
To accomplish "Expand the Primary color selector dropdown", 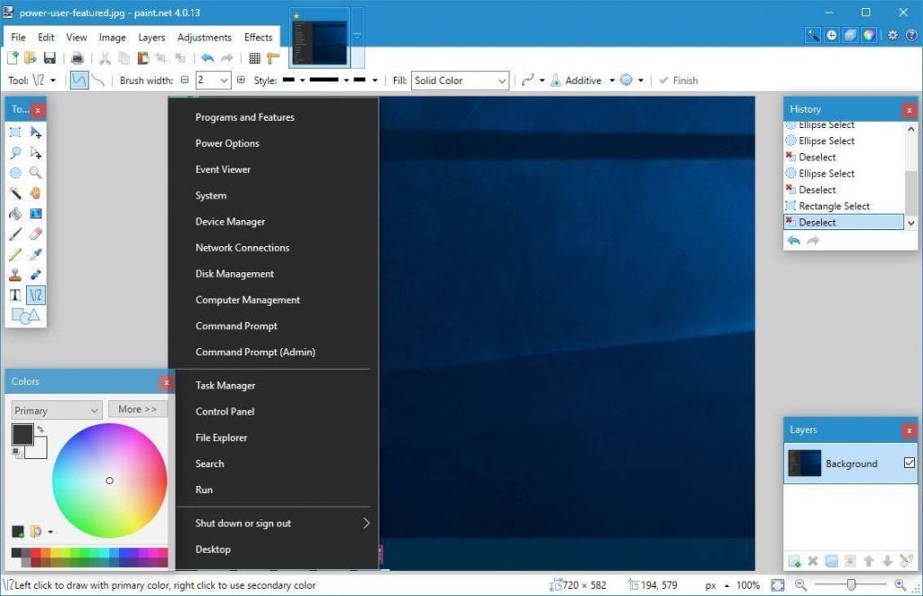I will click(x=56, y=410).
